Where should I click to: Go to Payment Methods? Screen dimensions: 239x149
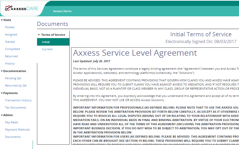point(17,130)
